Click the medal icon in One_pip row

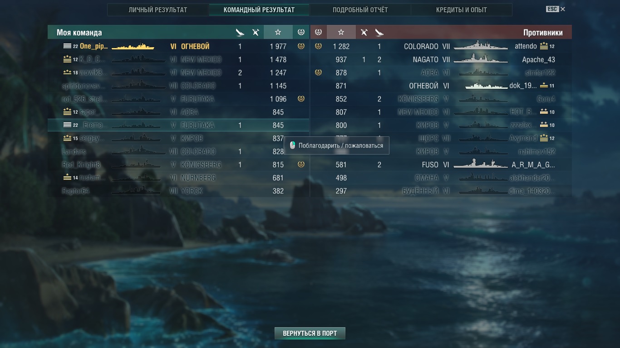tap(301, 46)
